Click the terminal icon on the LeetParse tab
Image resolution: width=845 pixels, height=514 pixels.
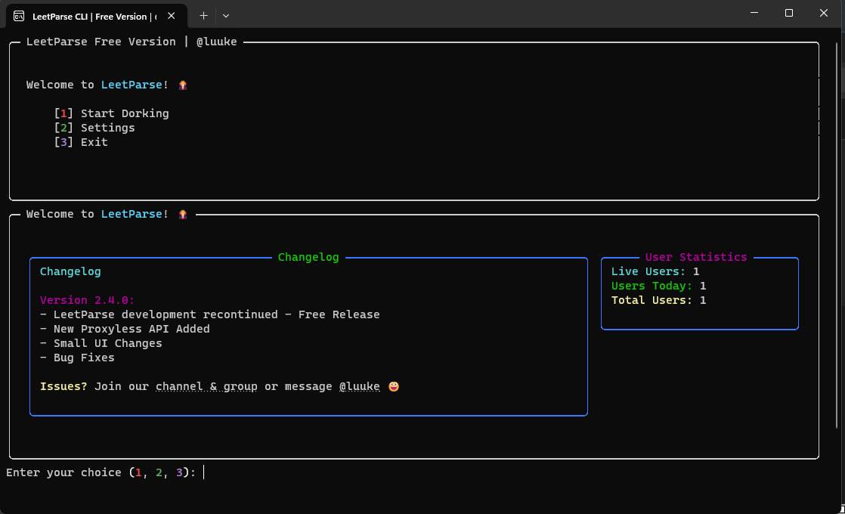point(19,16)
